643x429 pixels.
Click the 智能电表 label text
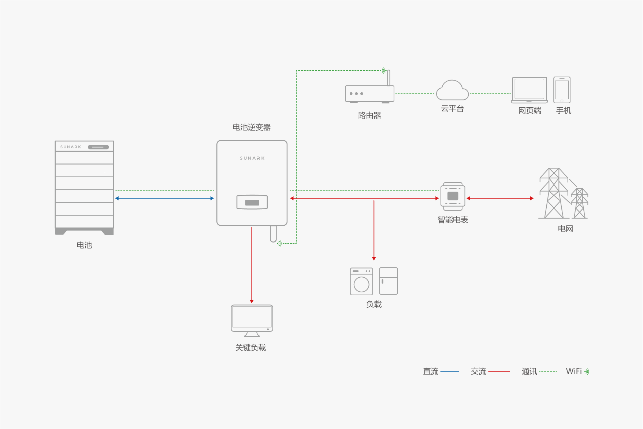(453, 220)
